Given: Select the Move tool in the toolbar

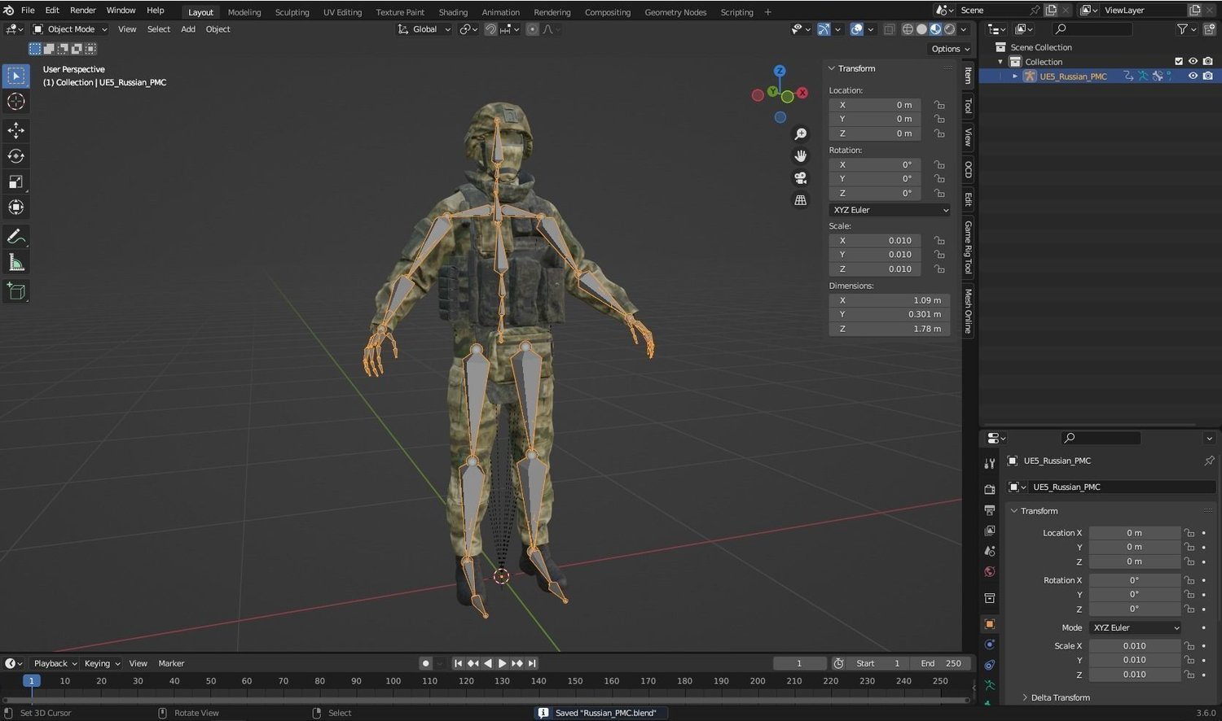Looking at the screenshot, I should tap(15, 130).
